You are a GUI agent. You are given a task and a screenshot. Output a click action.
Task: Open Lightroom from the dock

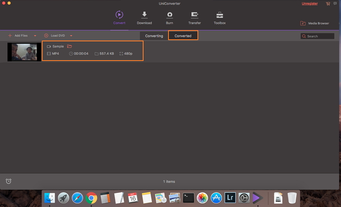[230, 198]
